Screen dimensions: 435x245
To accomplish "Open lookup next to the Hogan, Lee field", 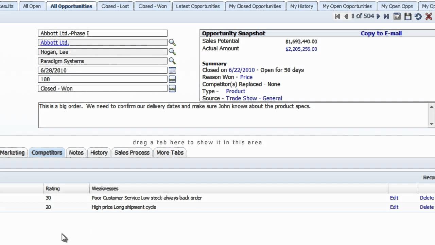I will pyautogui.click(x=172, y=52).
